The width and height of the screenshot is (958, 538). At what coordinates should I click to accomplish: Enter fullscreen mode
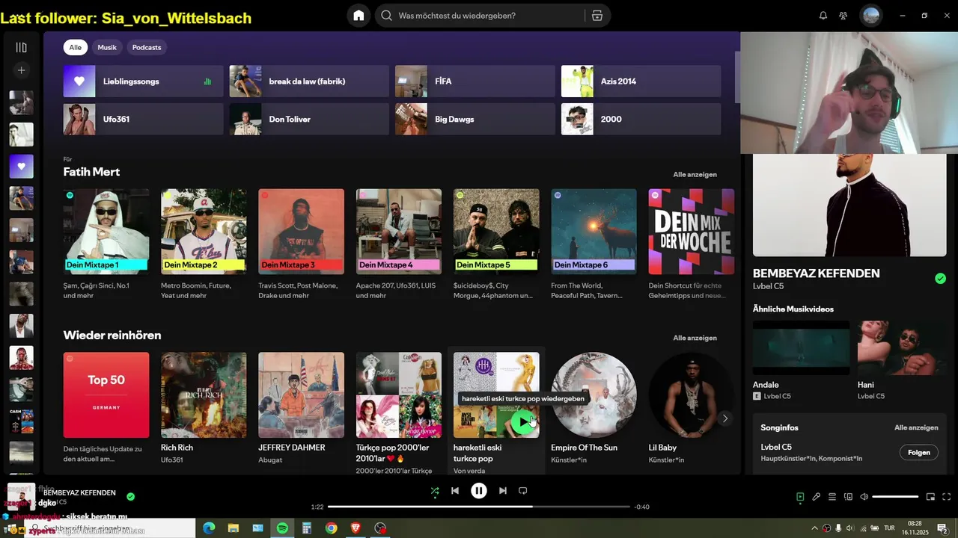(x=947, y=497)
